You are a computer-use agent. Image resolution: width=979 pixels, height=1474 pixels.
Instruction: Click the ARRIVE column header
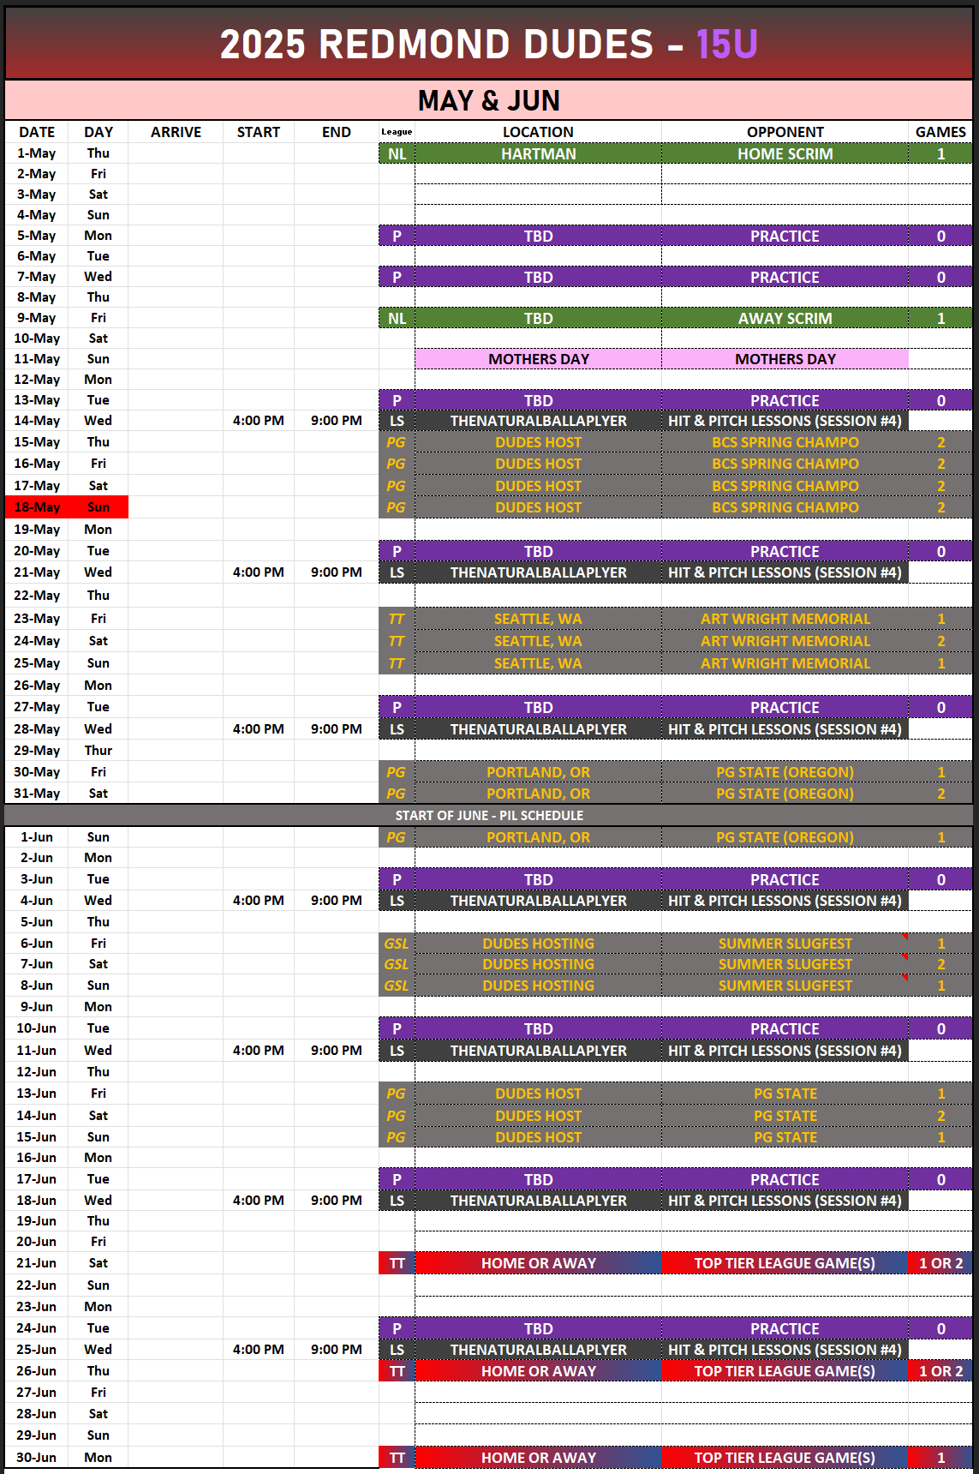click(176, 132)
